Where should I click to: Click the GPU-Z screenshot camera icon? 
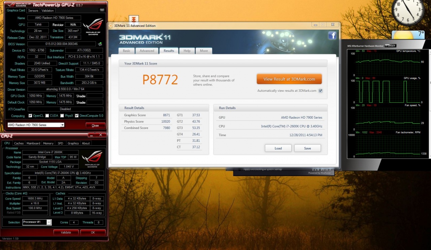point(102,10)
